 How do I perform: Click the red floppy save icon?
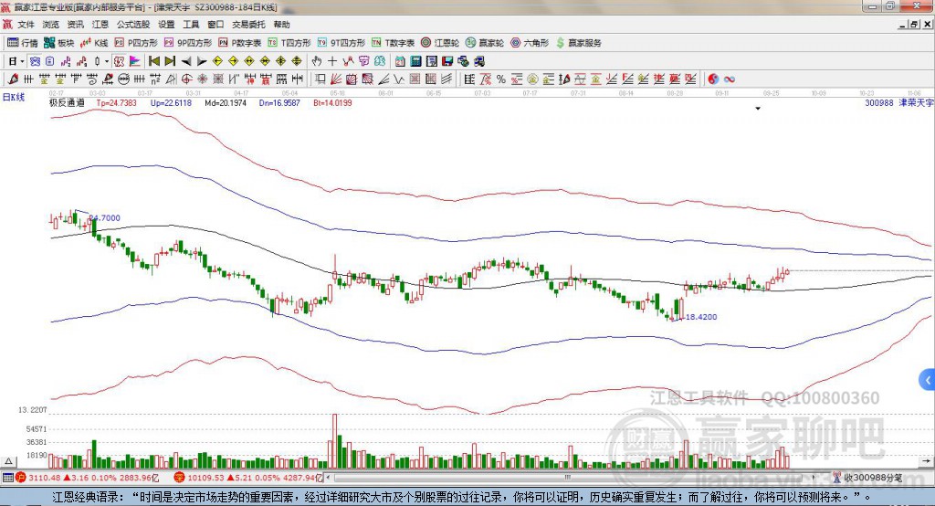tap(449, 61)
